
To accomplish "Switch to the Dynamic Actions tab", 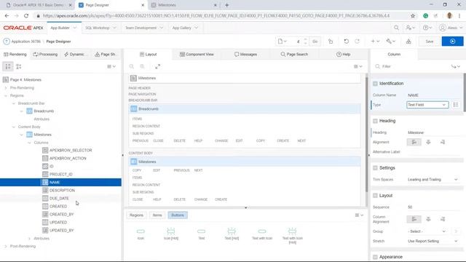I will pos(74,55).
